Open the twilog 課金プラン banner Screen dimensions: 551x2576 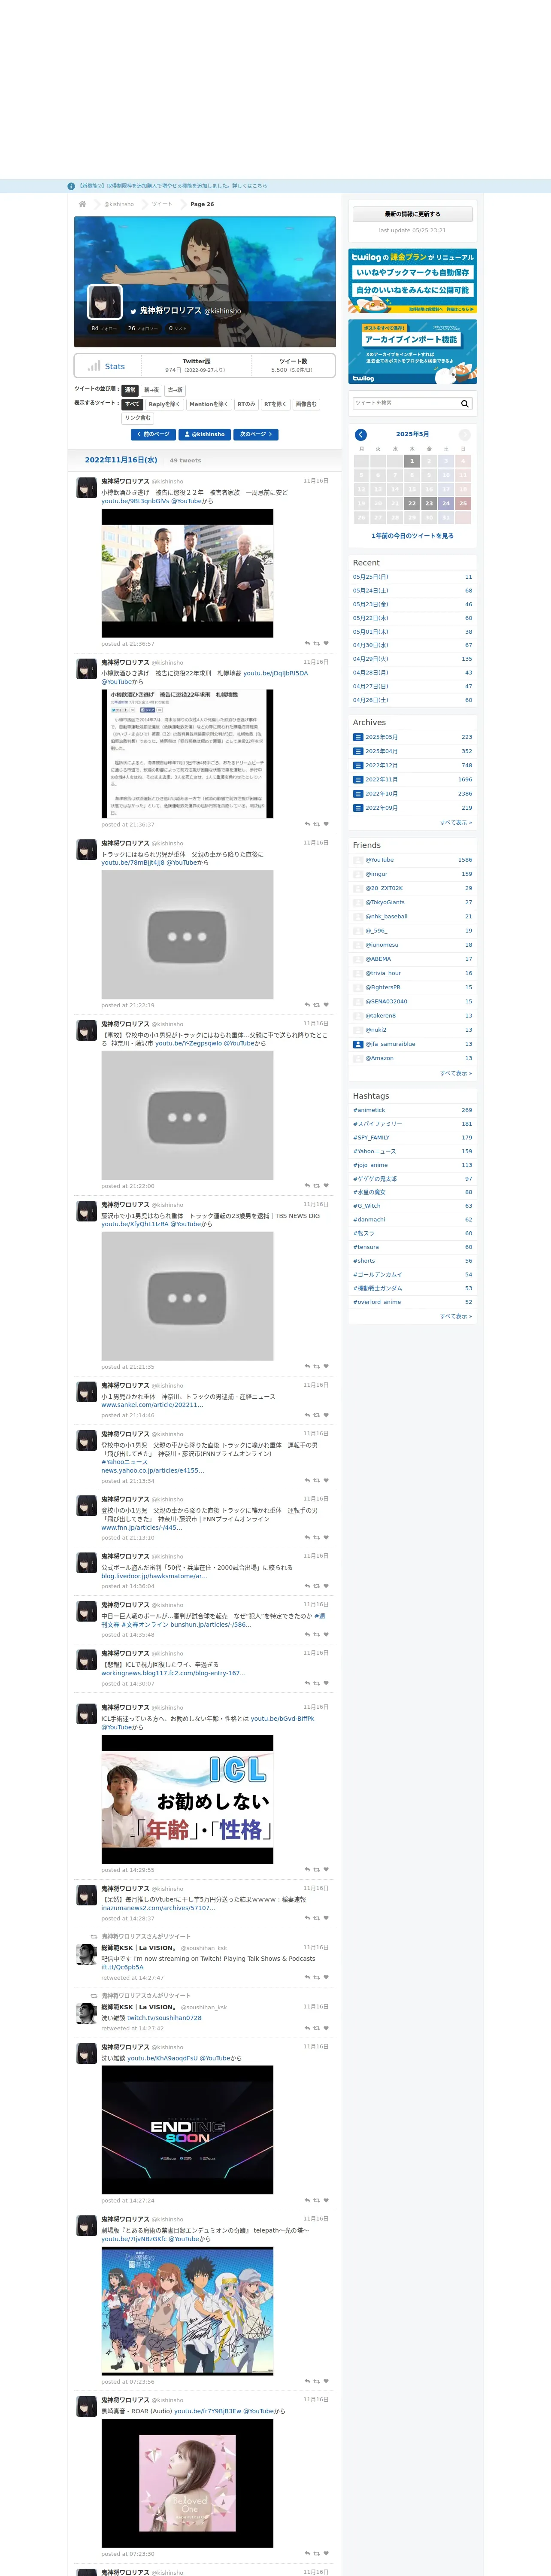(x=412, y=282)
